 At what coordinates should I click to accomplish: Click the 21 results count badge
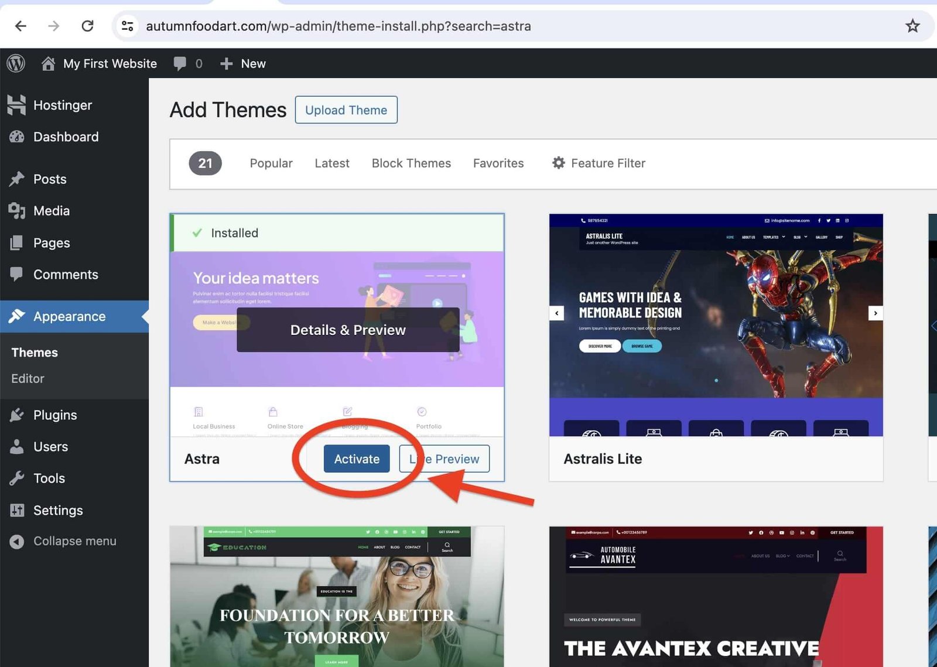[x=205, y=163]
